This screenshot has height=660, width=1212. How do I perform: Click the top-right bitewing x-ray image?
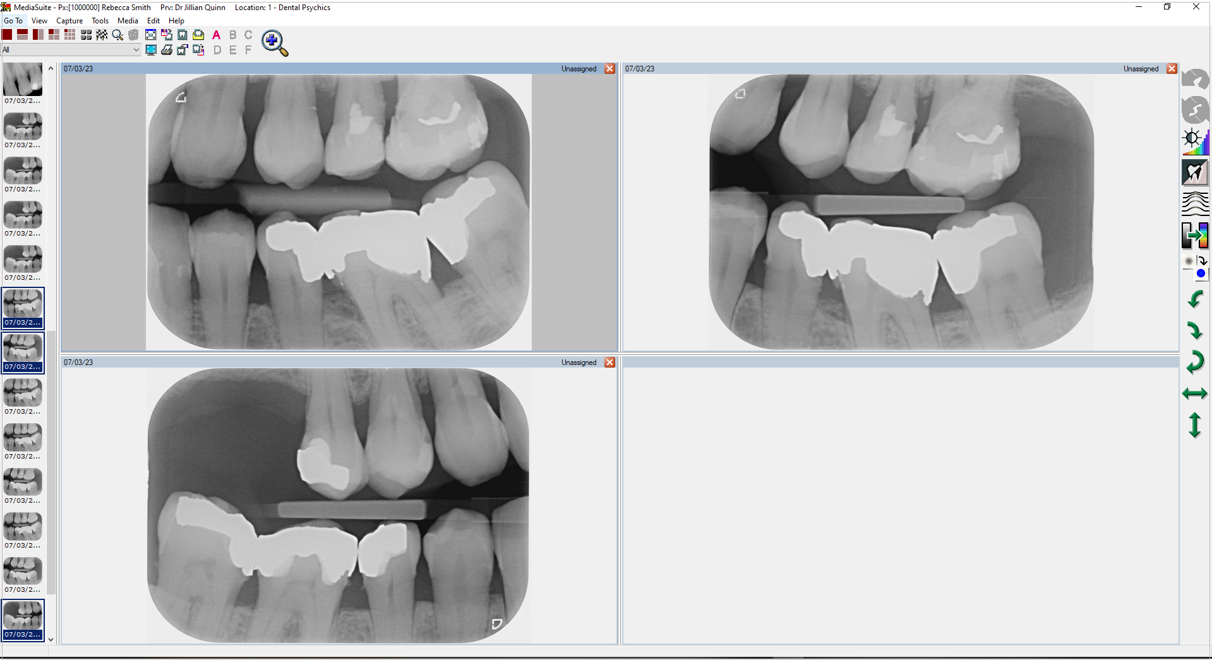pos(901,212)
